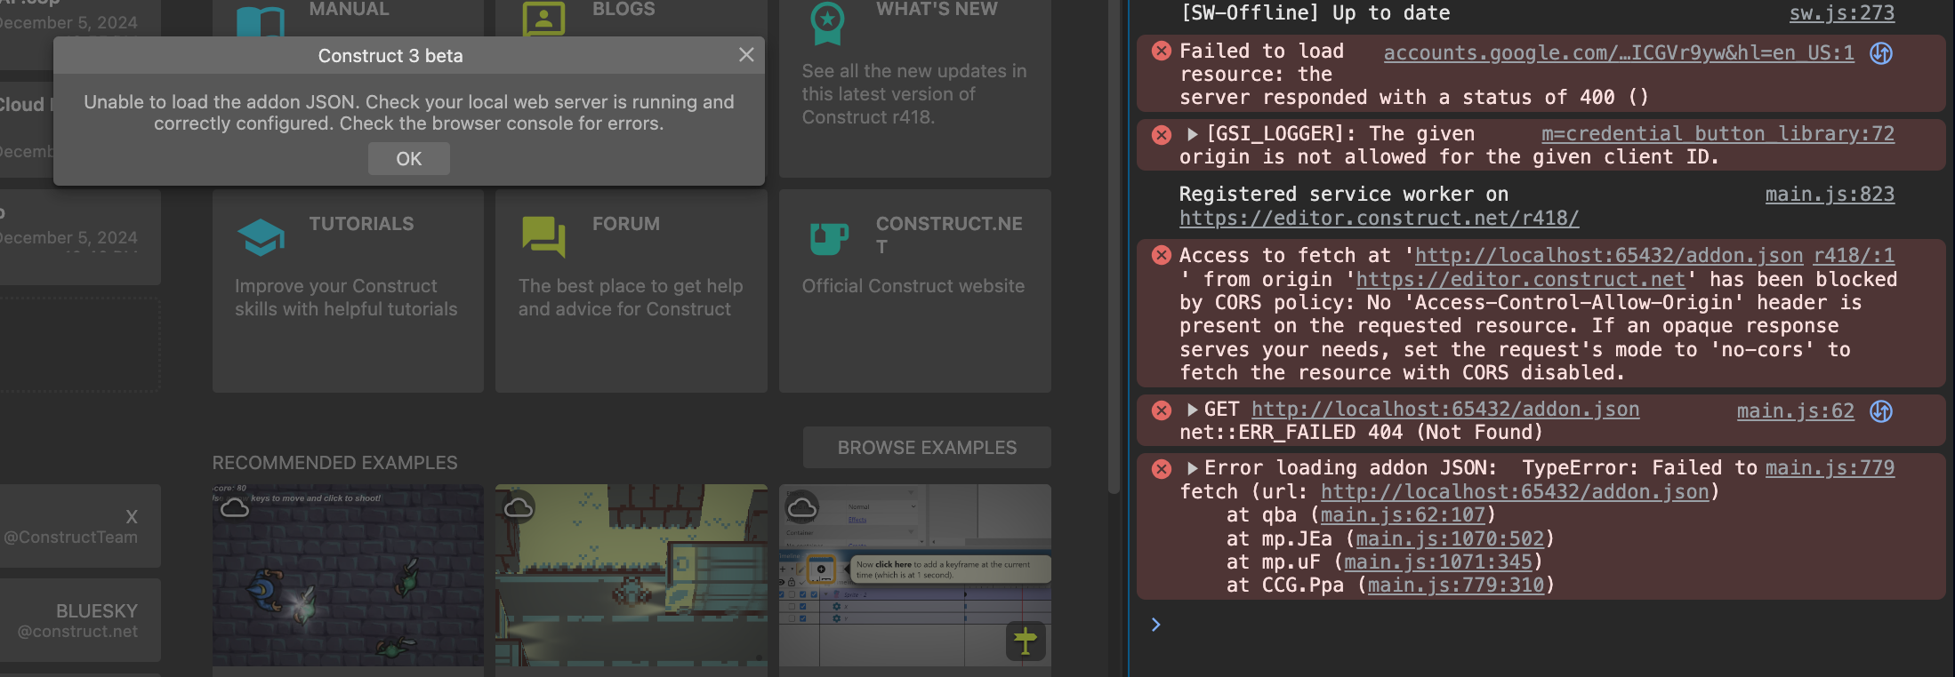Open localhost addon.json link in CORS error

[x=1609, y=256]
